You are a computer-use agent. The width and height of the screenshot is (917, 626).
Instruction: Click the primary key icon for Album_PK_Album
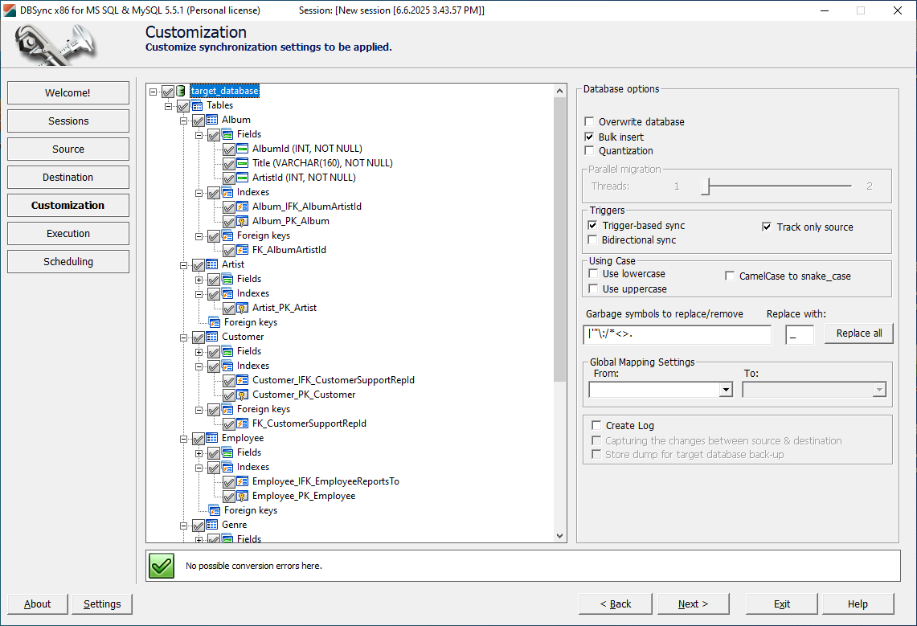coord(244,221)
